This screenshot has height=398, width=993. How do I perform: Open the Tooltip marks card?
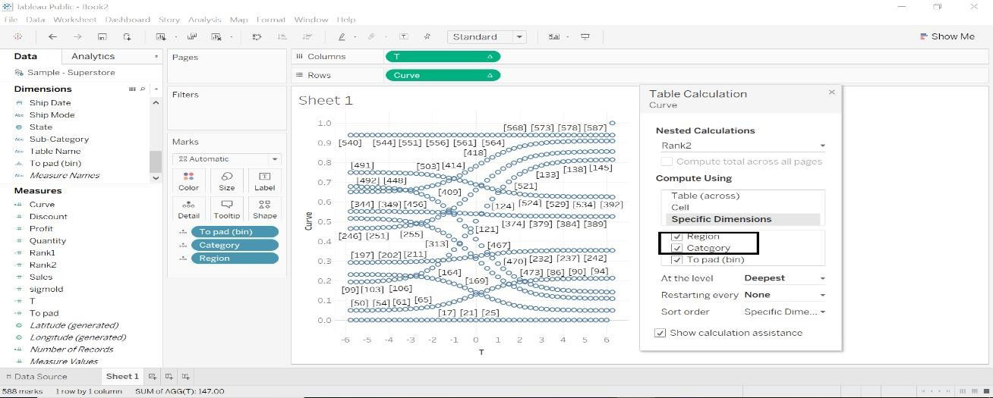tap(226, 208)
